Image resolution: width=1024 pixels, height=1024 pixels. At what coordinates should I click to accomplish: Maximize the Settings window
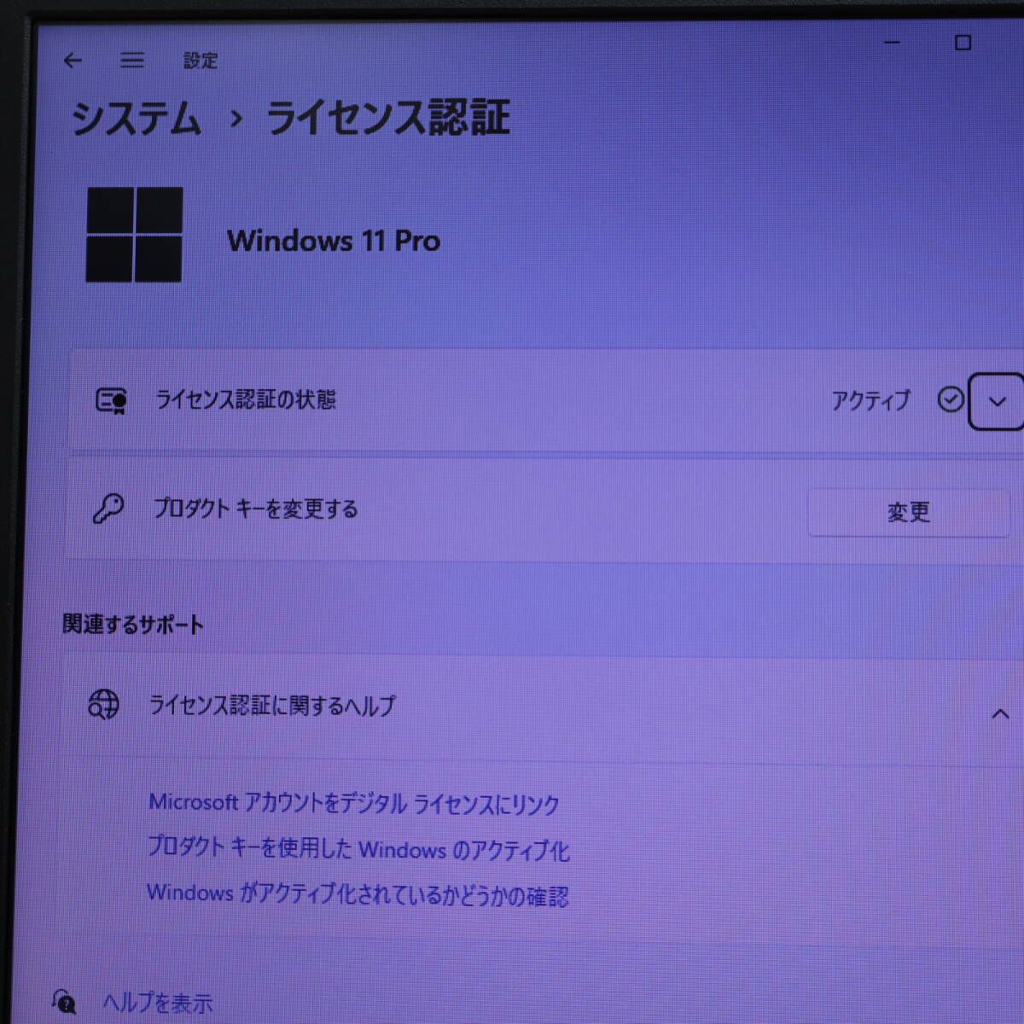coord(963,43)
